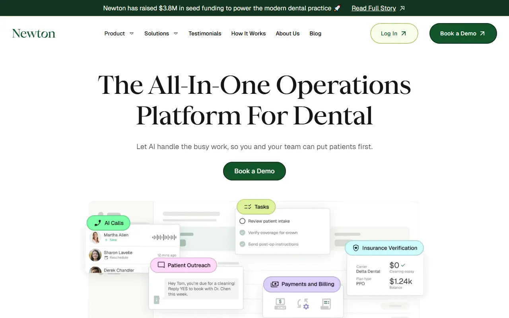
Task: Click the PPO plan type text
Action: (x=360, y=284)
